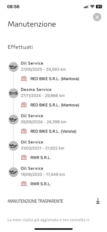This screenshot has height=232, width=107.
Task: Tap RED BIKE S.R.L. (Verona) dealer name
Action: tap(53, 131)
